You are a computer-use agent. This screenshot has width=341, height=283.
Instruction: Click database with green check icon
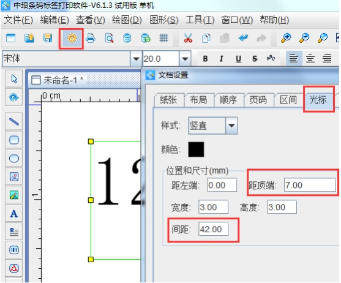[146, 38]
